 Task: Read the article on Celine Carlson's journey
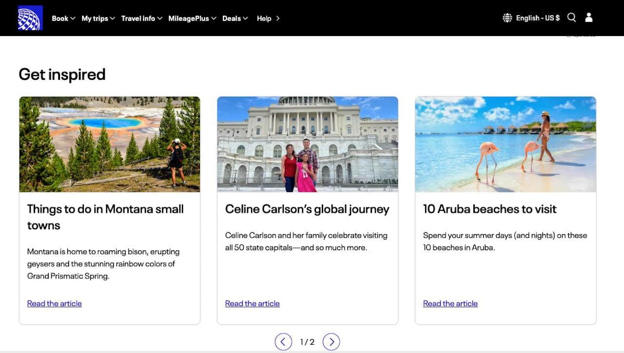[253, 303]
